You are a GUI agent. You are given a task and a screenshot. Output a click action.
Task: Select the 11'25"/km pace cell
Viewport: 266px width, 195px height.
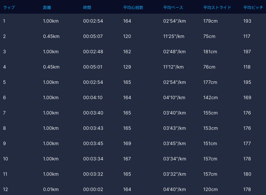click(174, 36)
